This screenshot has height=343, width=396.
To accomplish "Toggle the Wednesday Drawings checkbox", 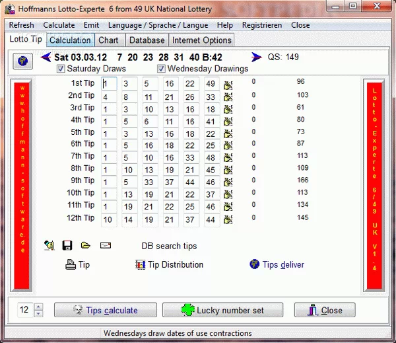I will [x=162, y=69].
